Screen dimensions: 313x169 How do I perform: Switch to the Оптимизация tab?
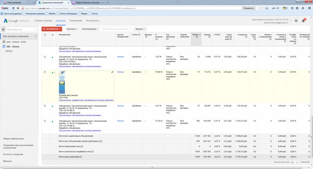pyautogui.click(x=76, y=20)
